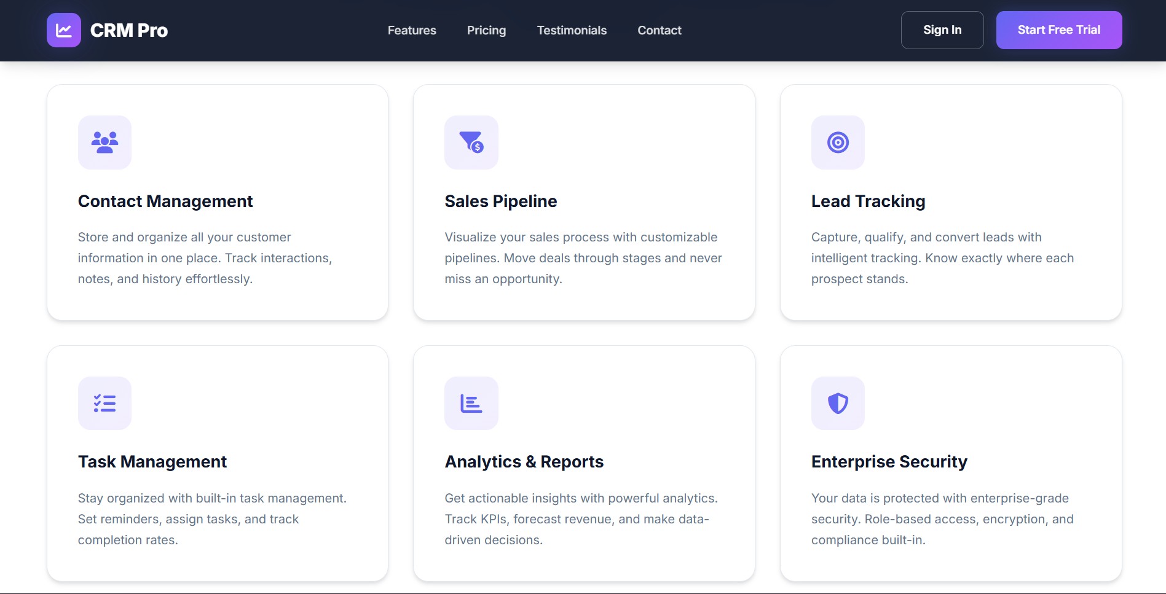This screenshot has height=594, width=1166.
Task: Navigate to Testimonials in the header
Action: pyautogui.click(x=572, y=30)
